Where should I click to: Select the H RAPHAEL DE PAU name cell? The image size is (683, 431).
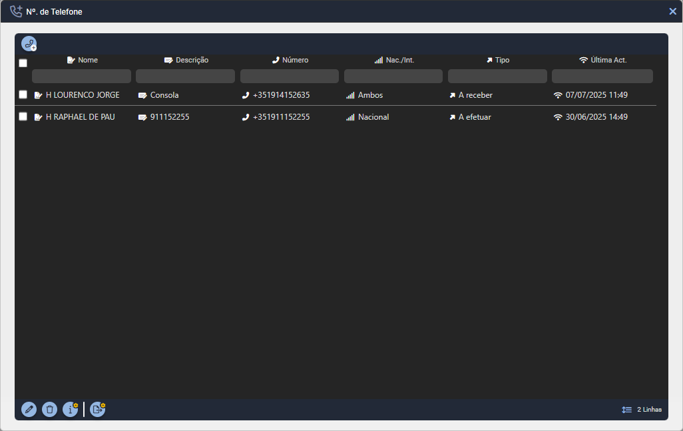[81, 116]
